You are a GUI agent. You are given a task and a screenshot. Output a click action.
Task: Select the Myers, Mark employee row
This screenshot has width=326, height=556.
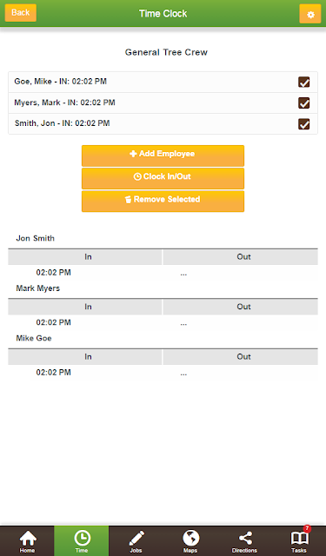coord(163,103)
